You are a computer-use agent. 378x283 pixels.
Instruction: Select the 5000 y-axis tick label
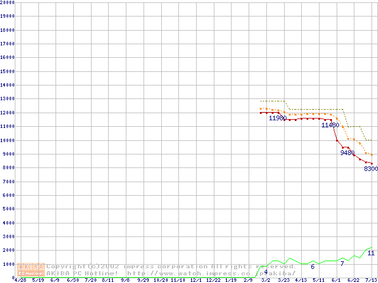pyautogui.click(x=7, y=209)
